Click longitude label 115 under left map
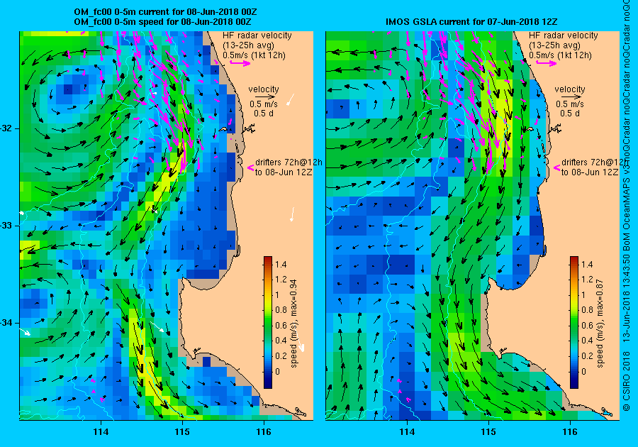This screenshot has height=447, width=638. coord(182,432)
